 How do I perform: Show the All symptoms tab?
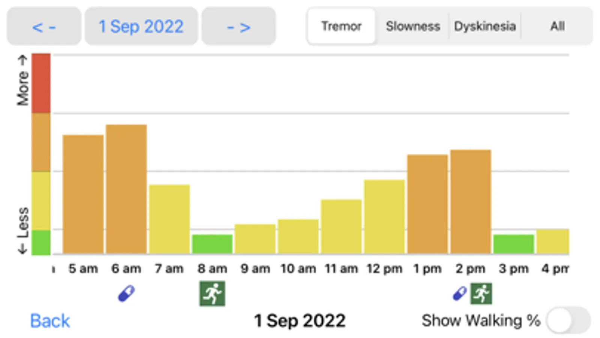557,26
